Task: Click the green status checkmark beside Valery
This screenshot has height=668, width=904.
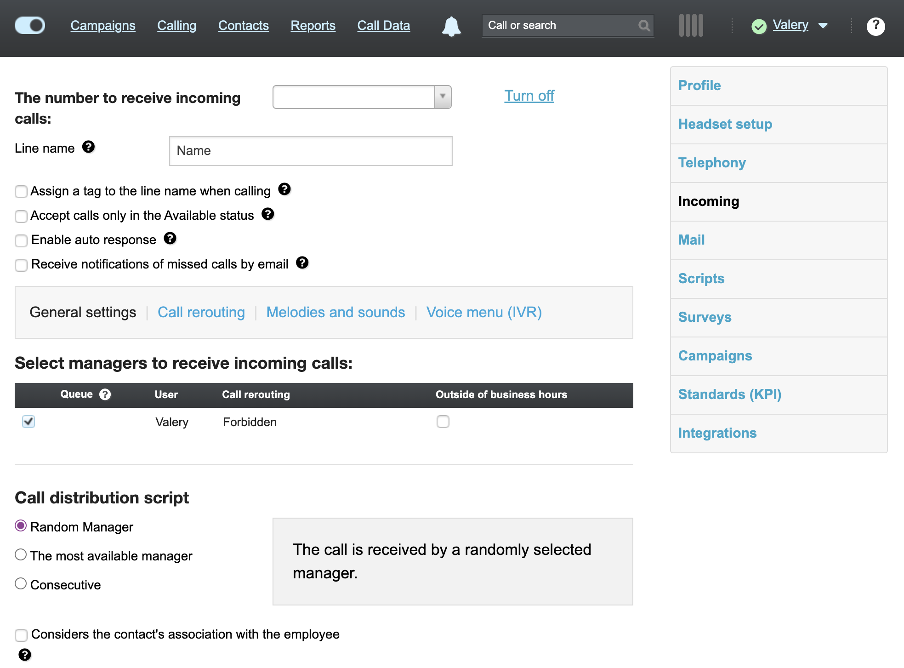Action: pos(759,25)
